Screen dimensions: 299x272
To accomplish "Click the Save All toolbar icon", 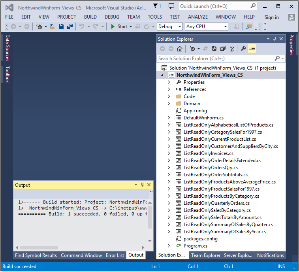I will coord(70,26).
